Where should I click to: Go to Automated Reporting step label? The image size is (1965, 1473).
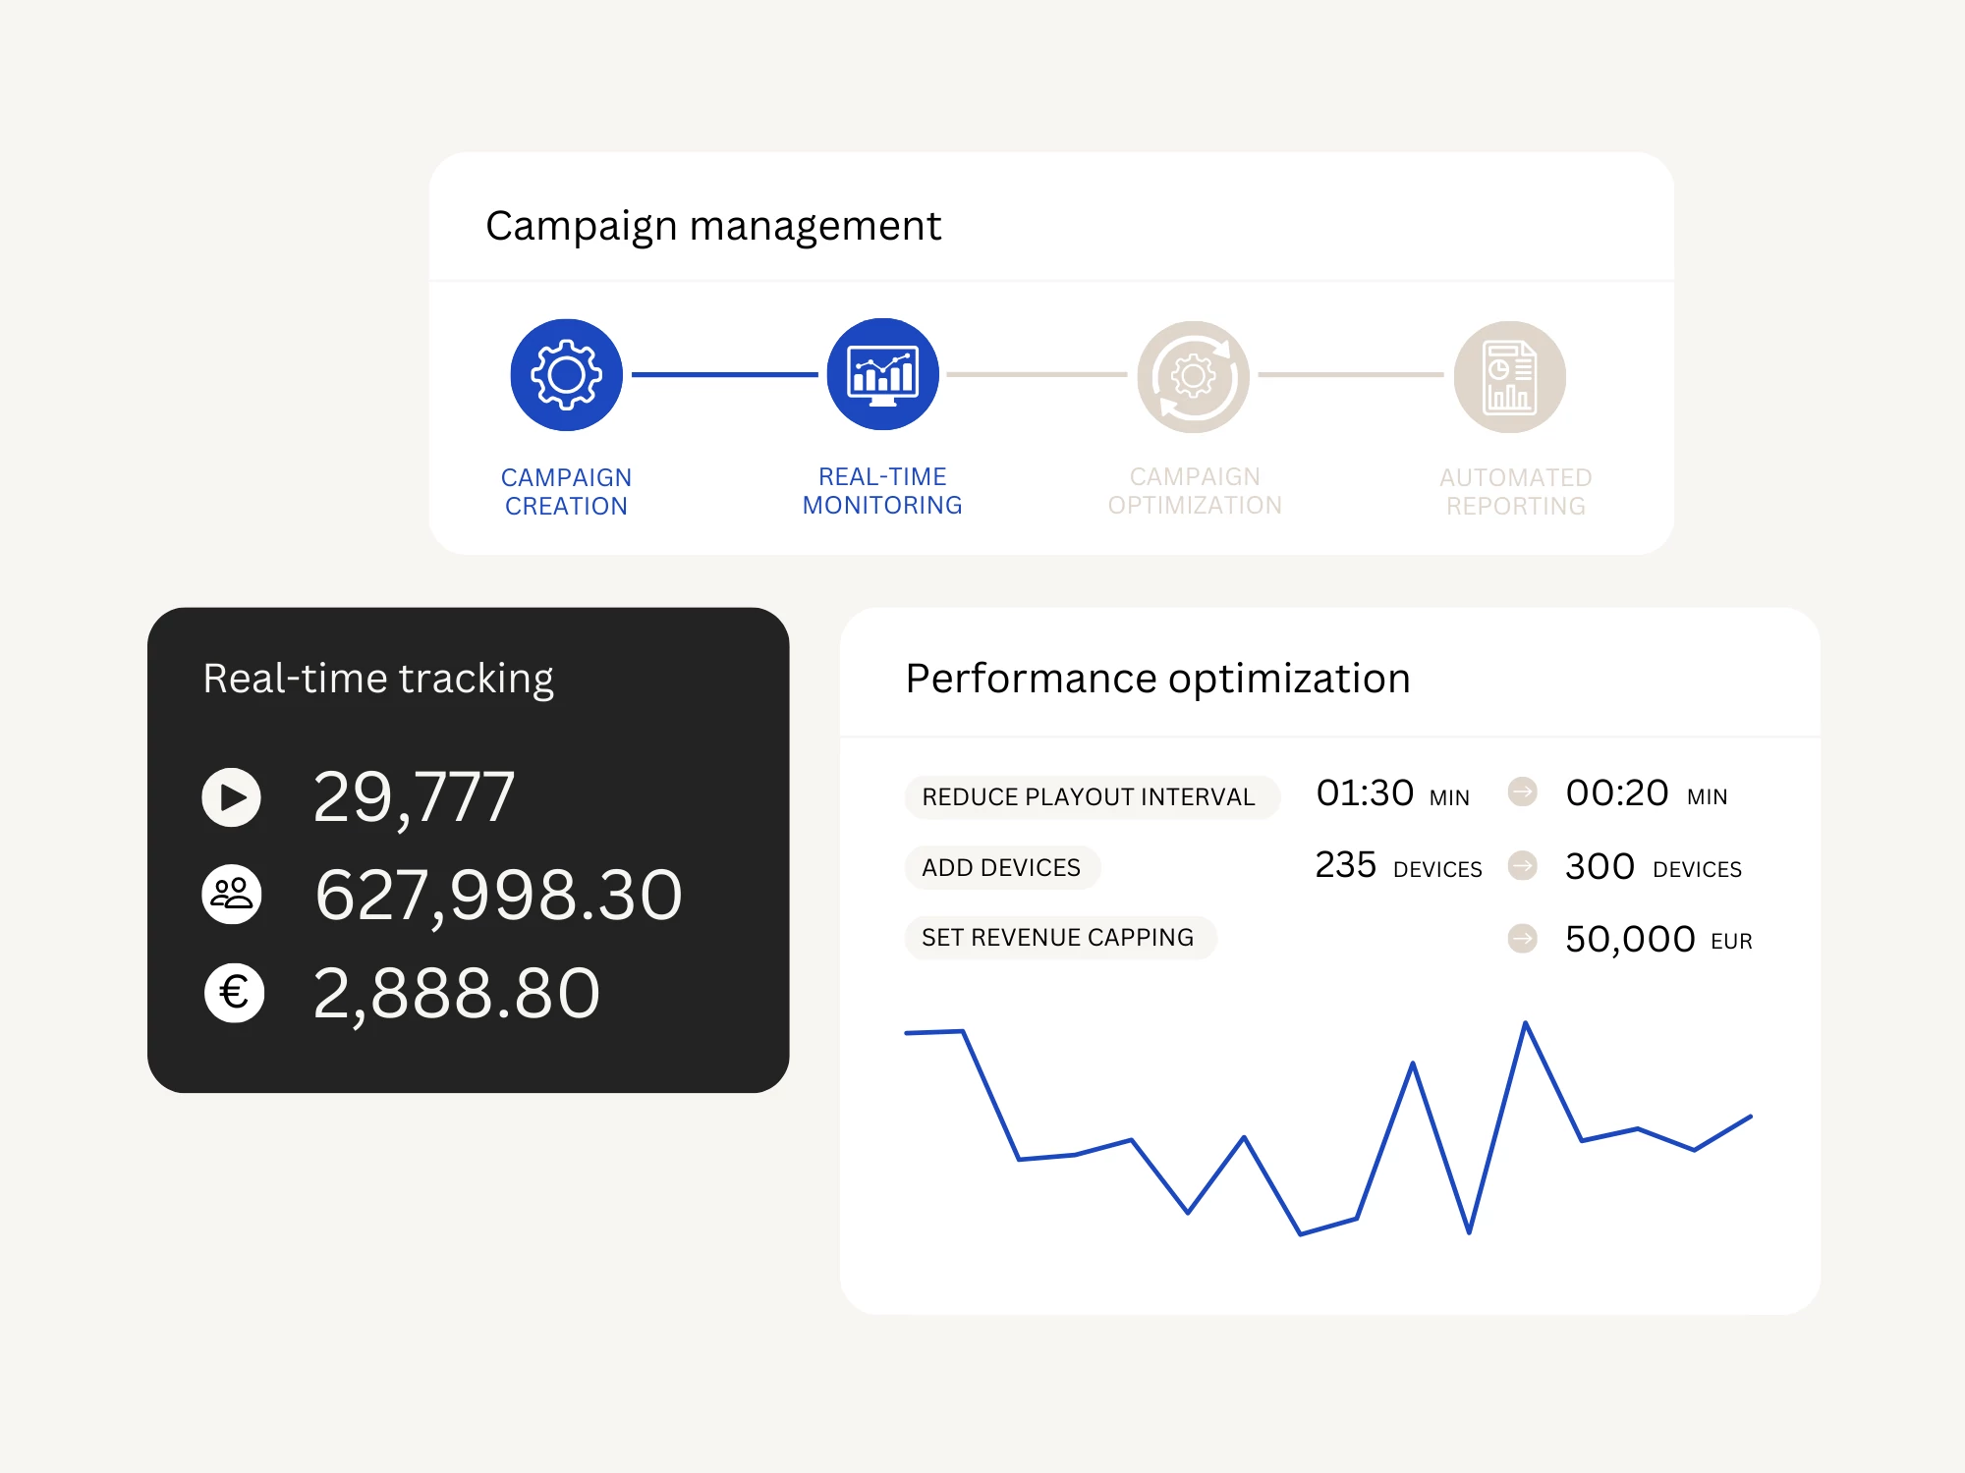(x=1515, y=492)
